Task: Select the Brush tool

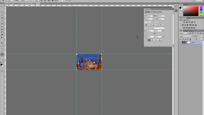Action: (2, 27)
